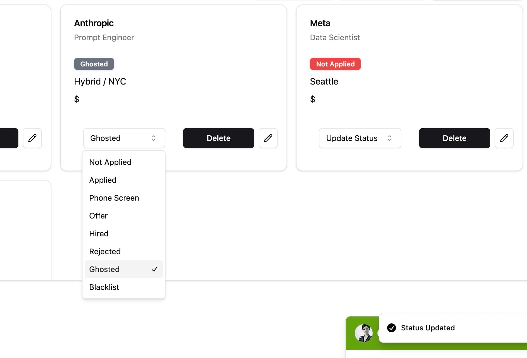The height and width of the screenshot is (358, 527).
Task: Open the Update Status dropdown on Meta card
Action: click(360, 138)
